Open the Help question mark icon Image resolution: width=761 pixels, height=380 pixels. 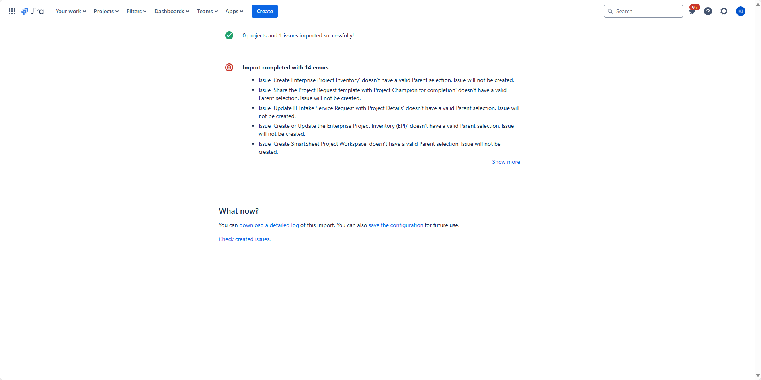(x=708, y=11)
